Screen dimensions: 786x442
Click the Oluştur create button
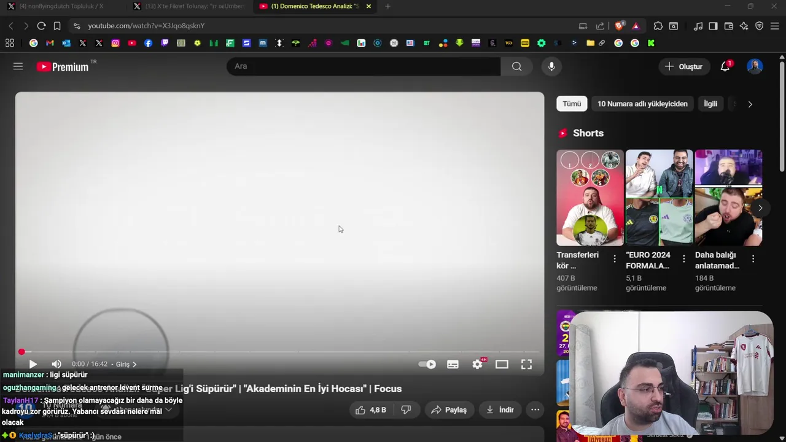click(683, 66)
